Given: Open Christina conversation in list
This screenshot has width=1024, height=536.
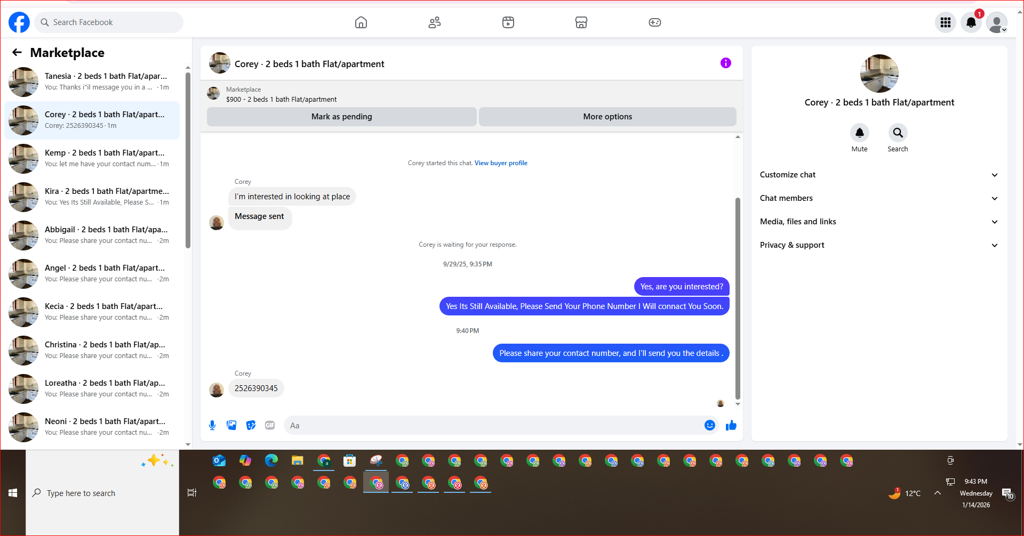Looking at the screenshot, I should (92, 351).
